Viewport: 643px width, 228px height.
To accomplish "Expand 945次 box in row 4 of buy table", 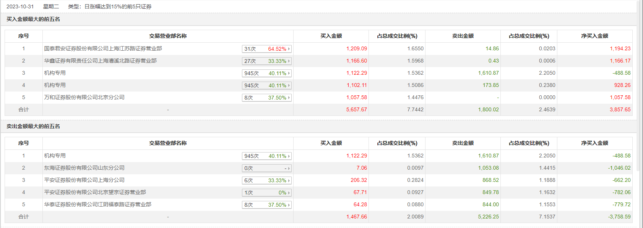I will [x=289, y=85].
